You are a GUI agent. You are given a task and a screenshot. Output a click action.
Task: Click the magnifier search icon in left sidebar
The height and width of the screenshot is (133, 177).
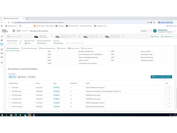(2, 44)
